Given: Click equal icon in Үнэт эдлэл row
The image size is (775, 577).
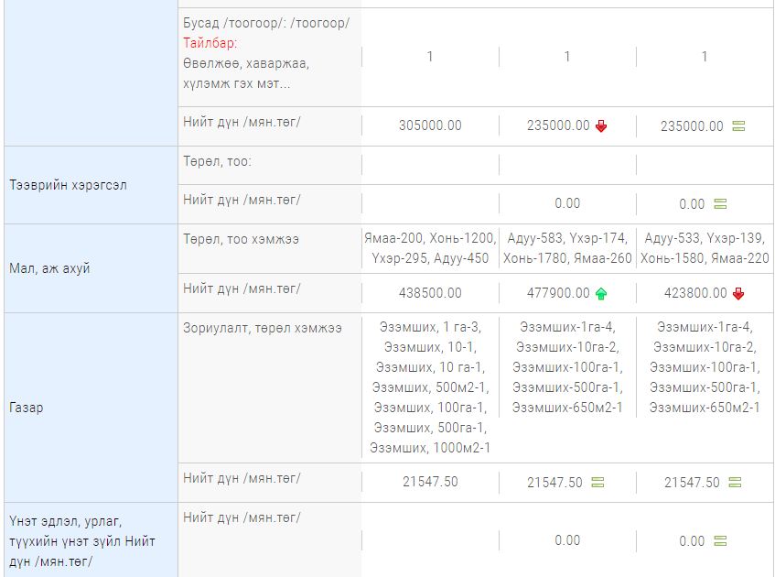Looking at the screenshot, I should pyautogui.click(x=721, y=541).
